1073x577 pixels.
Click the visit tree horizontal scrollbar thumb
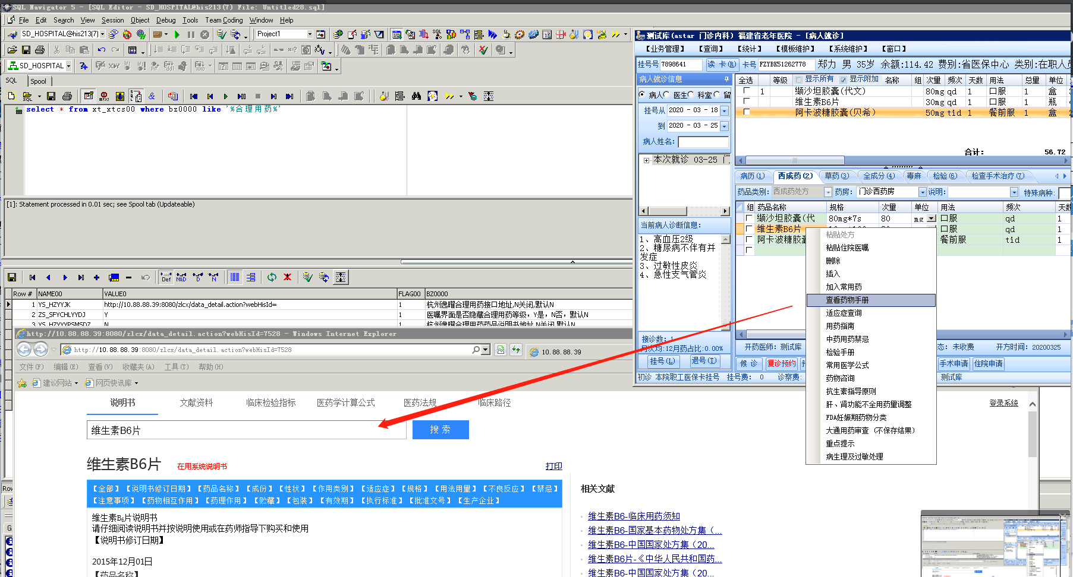coord(667,211)
